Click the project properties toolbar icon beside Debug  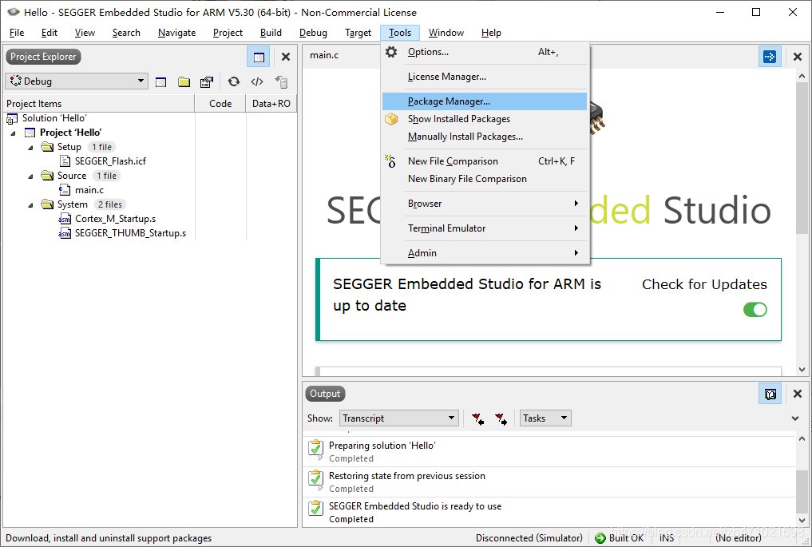coord(161,81)
